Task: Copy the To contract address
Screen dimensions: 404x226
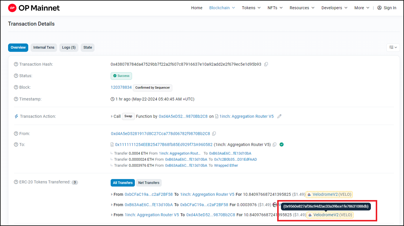Action: (275, 144)
